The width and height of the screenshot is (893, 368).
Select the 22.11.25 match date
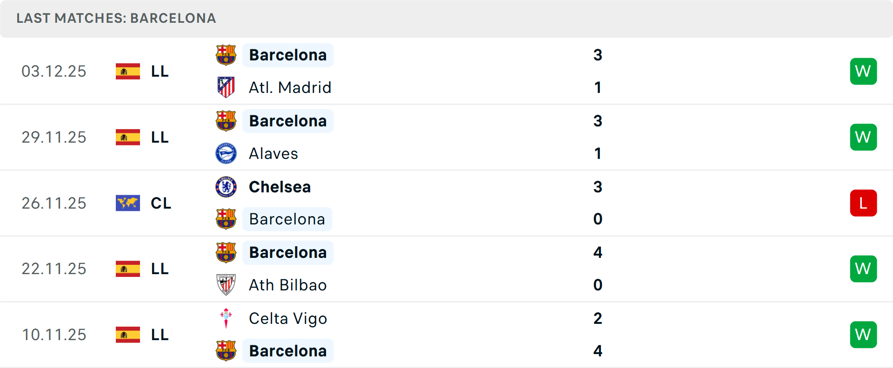[x=54, y=269]
